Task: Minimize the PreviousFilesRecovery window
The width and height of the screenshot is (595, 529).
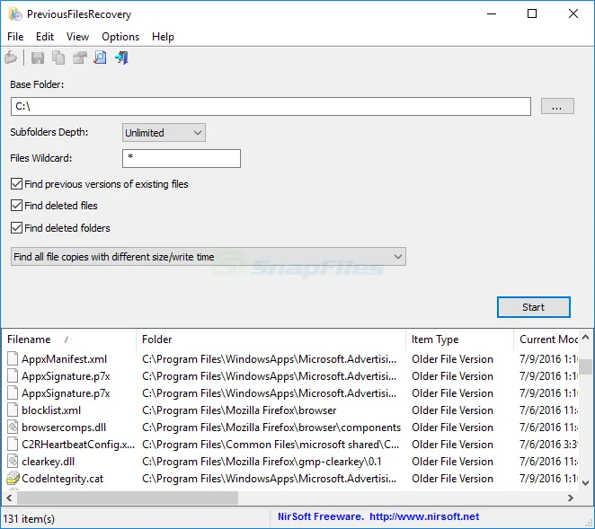Action: coord(492,14)
